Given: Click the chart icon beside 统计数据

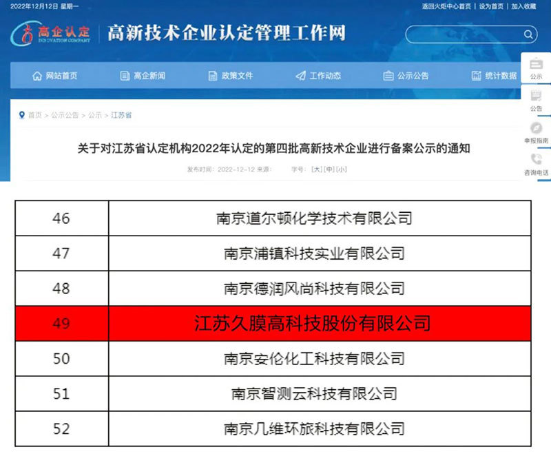Looking at the screenshot, I should (x=476, y=76).
